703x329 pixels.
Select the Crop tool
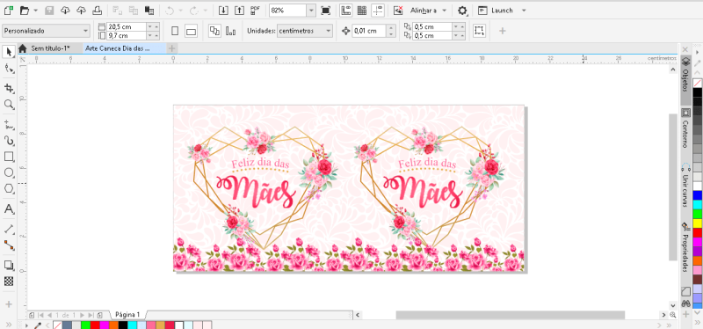(x=9, y=87)
